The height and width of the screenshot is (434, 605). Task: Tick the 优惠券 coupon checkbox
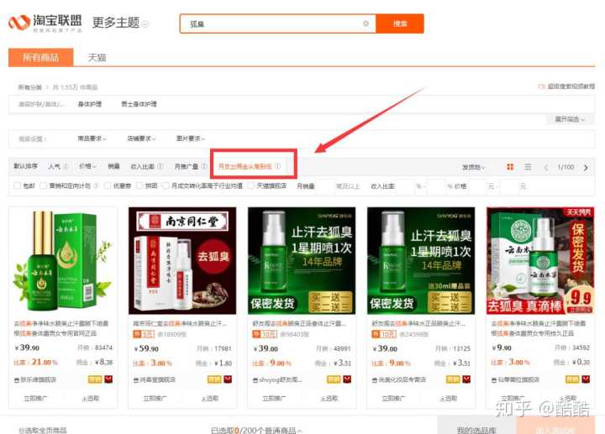108,186
